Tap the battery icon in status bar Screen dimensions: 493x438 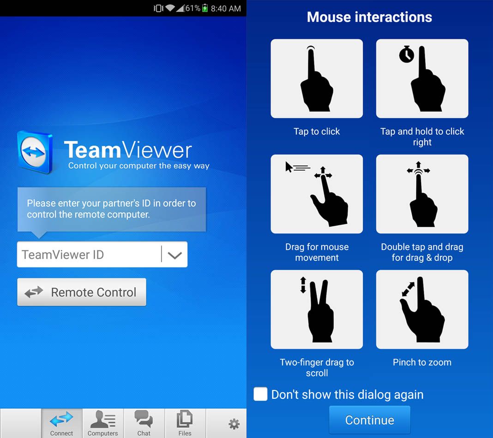(x=205, y=8)
